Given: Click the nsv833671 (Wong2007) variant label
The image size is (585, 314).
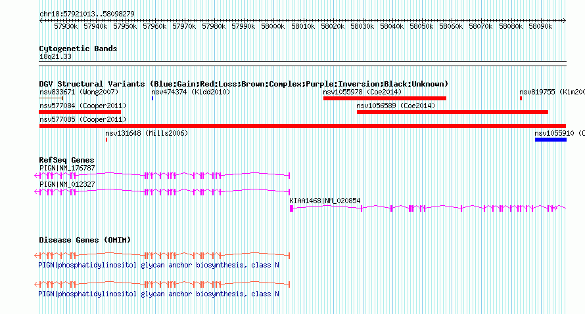Looking at the screenshot, I should [x=79, y=92].
